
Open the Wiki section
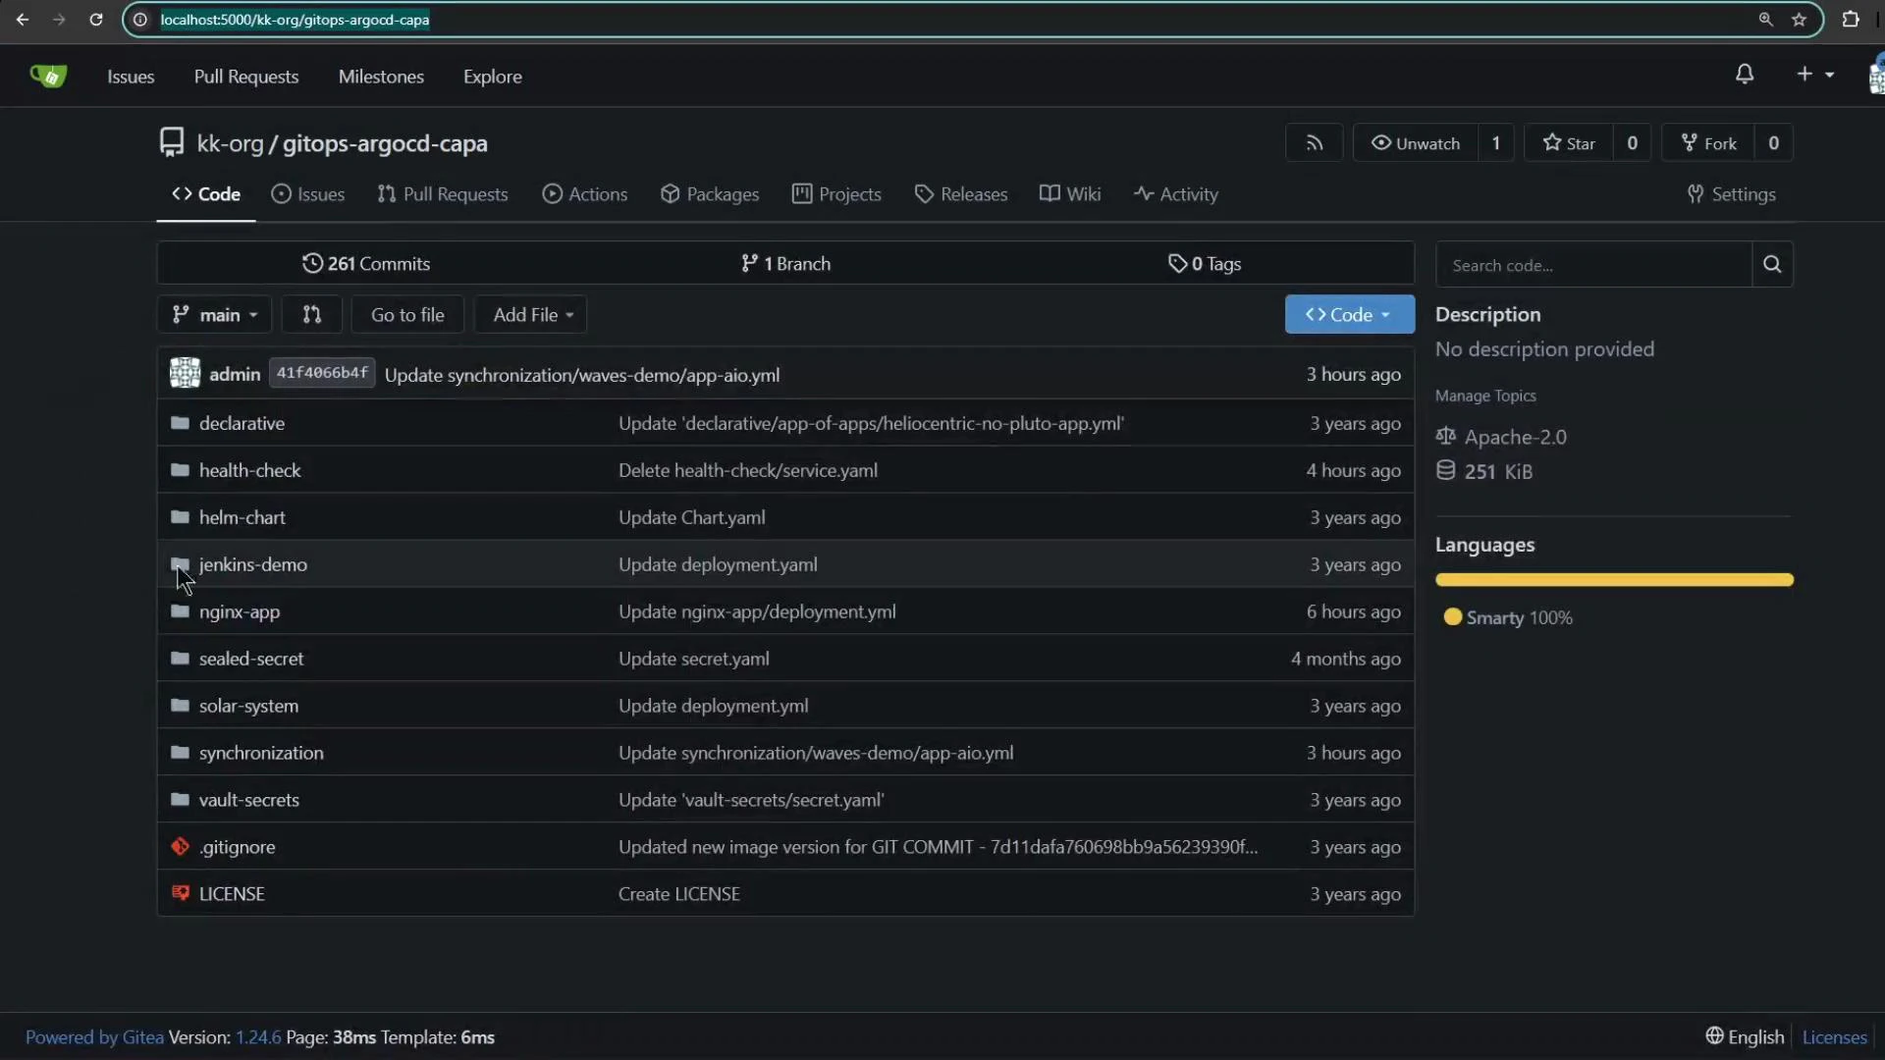(1069, 193)
